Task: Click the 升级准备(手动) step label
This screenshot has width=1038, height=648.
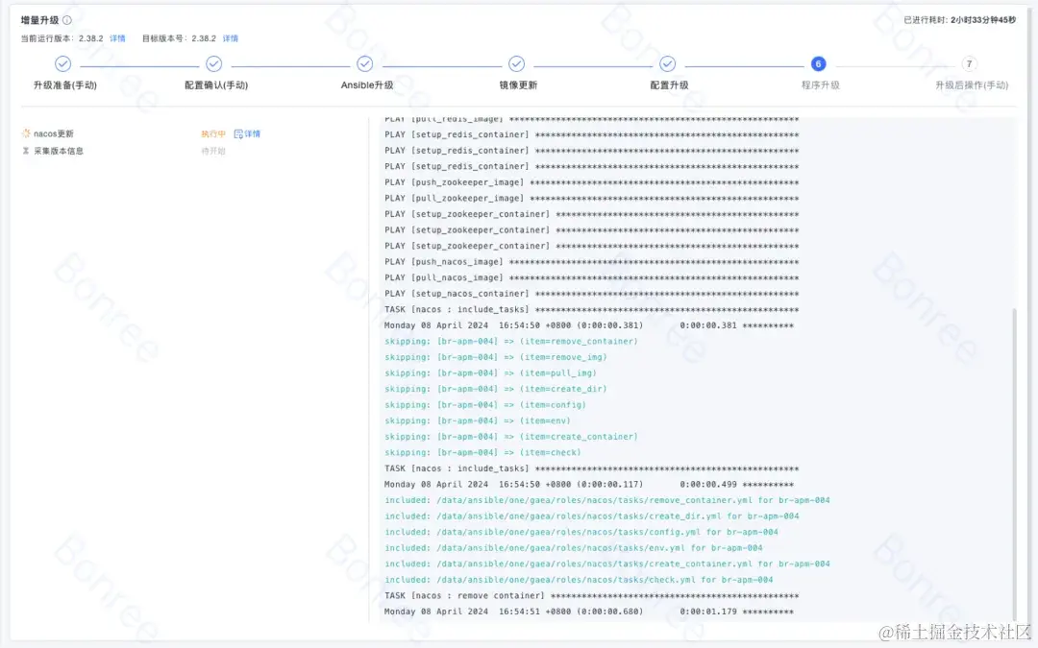Action: [65, 84]
